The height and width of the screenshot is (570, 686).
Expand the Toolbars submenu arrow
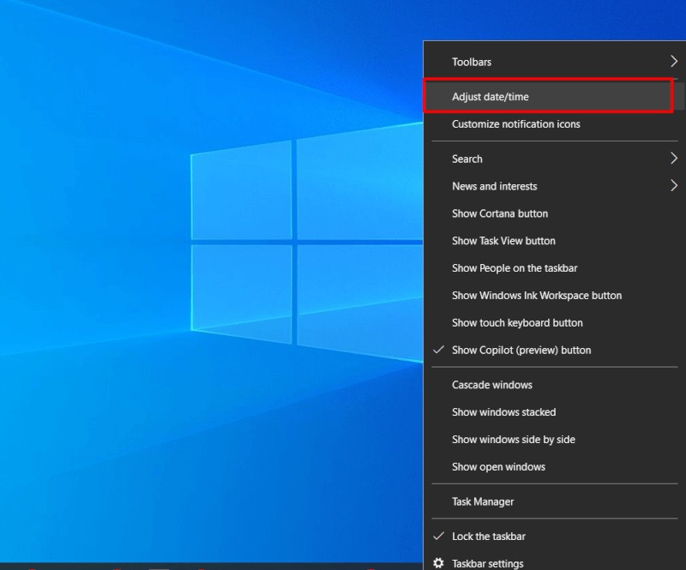[x=674, y=61]
